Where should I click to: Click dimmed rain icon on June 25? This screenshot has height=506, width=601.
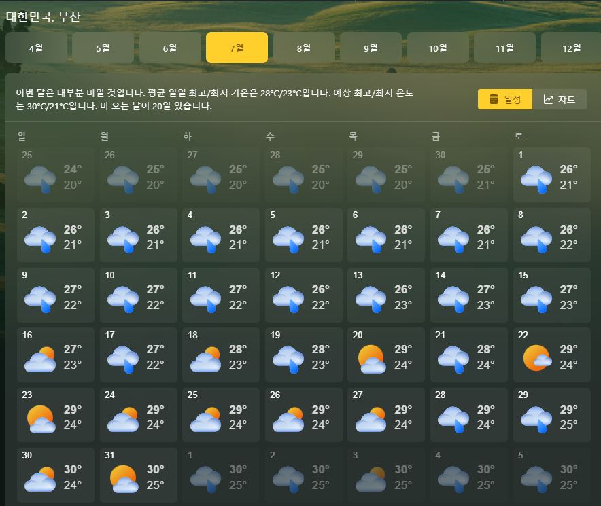coord(40,179)
